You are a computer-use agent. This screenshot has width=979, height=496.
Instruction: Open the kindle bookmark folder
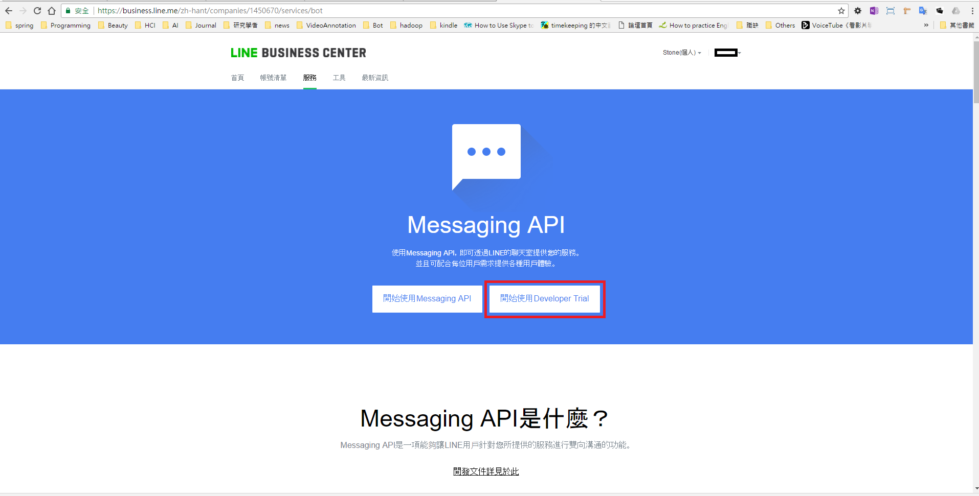pos(444,25)
